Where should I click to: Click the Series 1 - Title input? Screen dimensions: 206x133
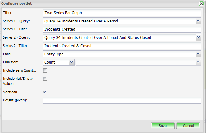[122, 29]
